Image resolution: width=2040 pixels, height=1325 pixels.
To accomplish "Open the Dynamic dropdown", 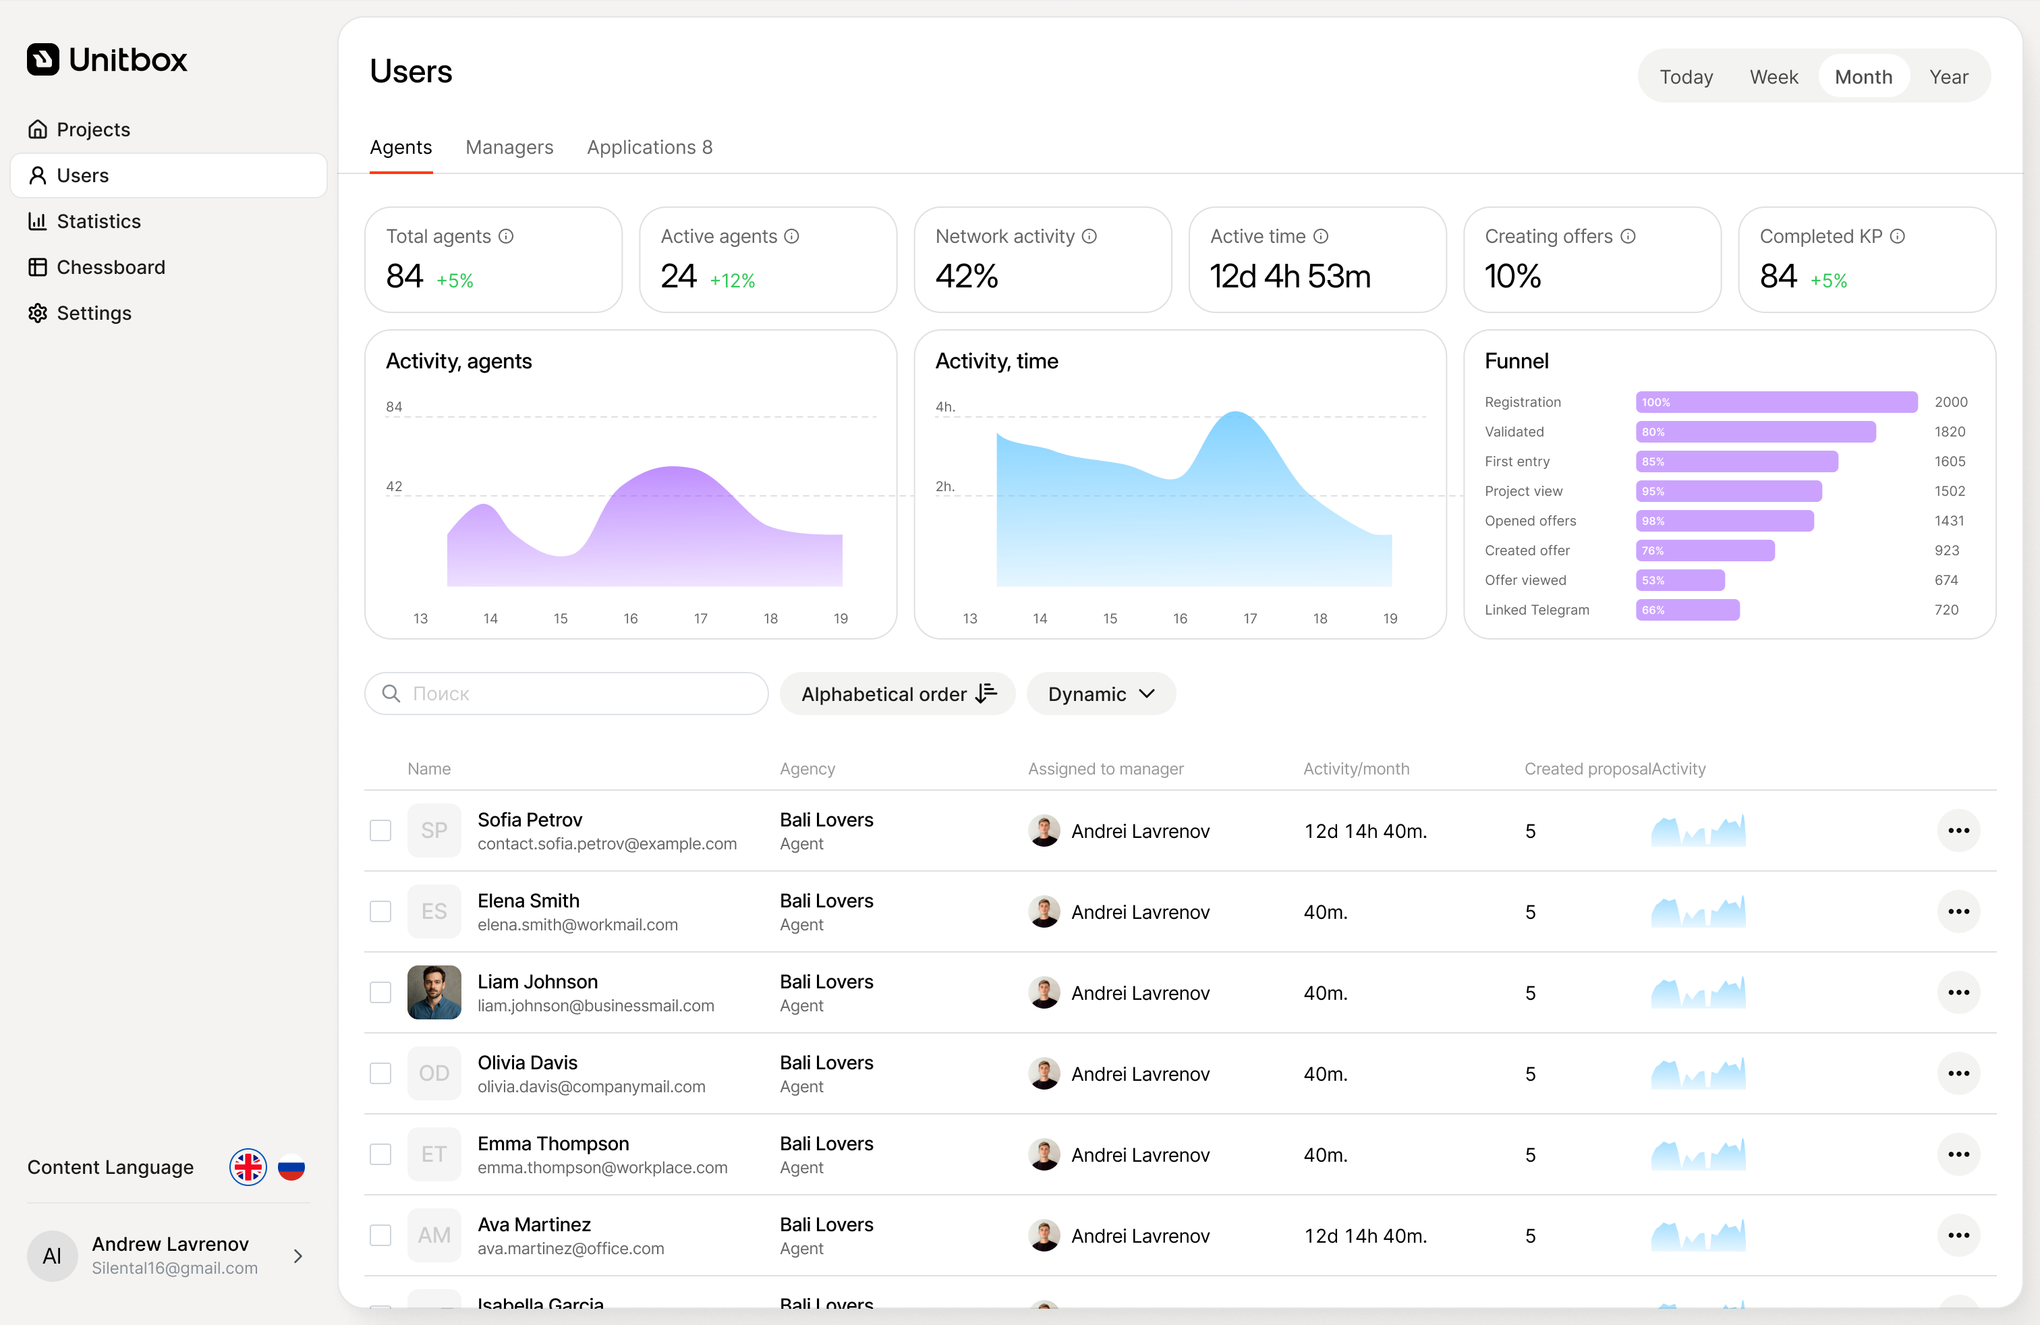I will pos(1100,694).
